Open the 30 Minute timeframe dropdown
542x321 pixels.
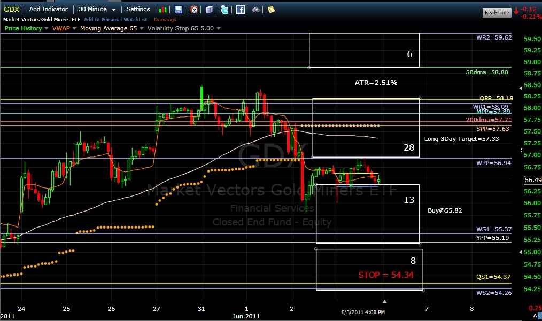click(x=97, y=9)
